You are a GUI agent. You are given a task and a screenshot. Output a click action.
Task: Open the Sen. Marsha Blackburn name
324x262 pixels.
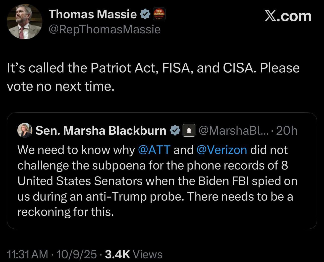point(101,131)
